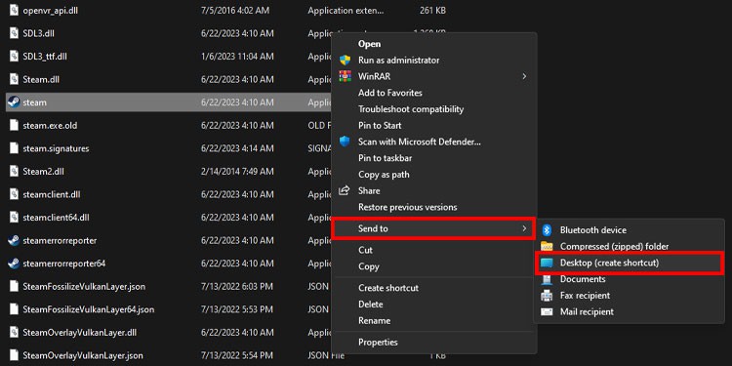732x366 pixels.
Task: Click the 7/13/2022 6:03 PM date cell
Action: pos(237,286)
